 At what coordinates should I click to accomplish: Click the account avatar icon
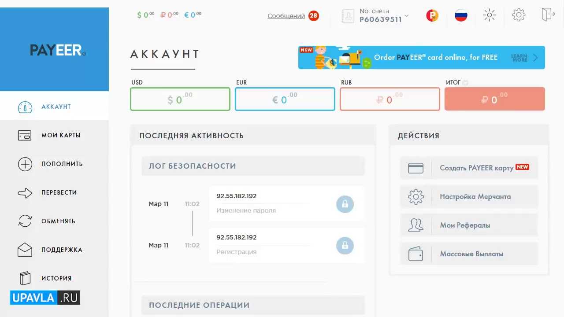349,16
